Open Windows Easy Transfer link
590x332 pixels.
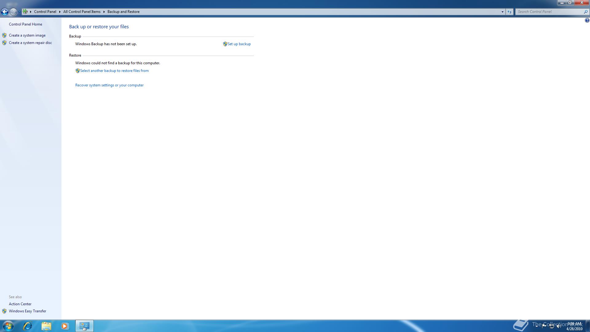[27, 311]
